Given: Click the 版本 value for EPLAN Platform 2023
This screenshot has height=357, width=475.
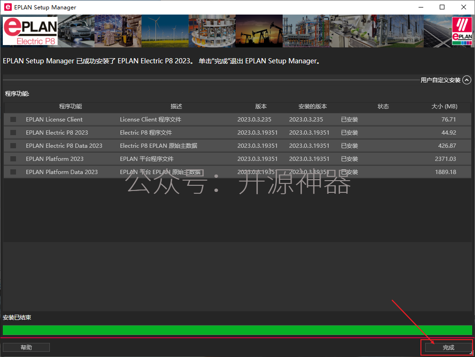Looking at the screenshot, I should tap(258, 159).
